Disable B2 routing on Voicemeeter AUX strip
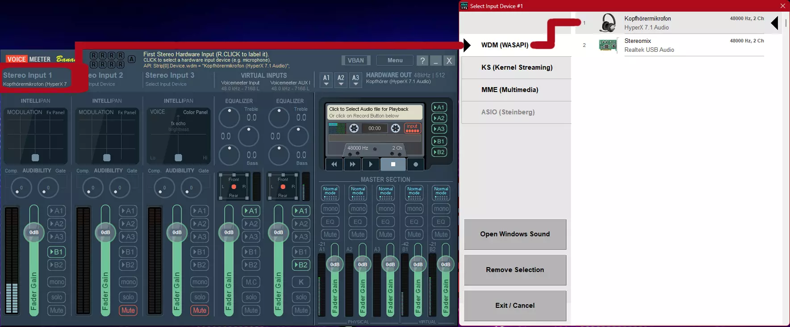The image size is (790, 327). [x=301, y=265]
